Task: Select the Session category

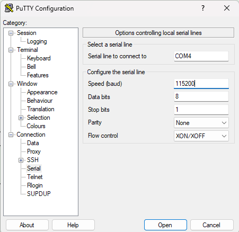Action: pyautogui.click(x=26, y=33)
